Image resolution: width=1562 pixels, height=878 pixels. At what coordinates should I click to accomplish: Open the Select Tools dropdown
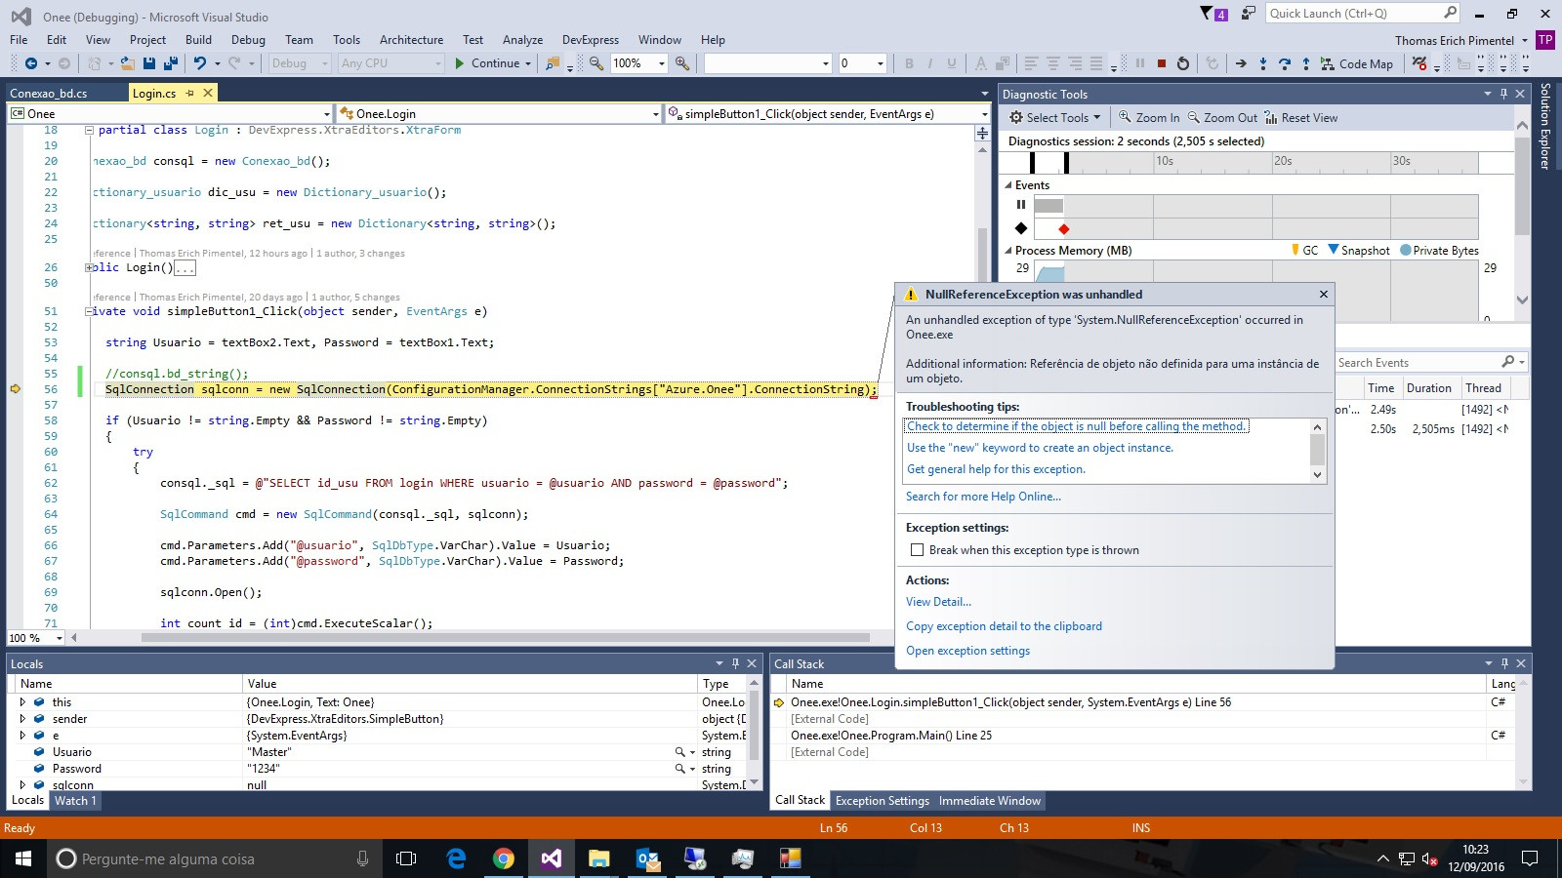1054,117
